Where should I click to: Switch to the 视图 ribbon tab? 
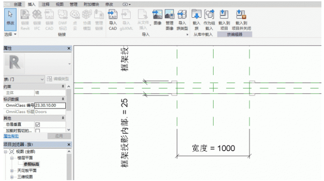point(59,4)
